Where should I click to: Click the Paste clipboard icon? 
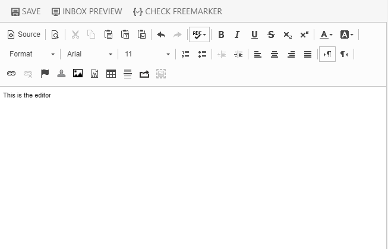click(x=108, y=34)
